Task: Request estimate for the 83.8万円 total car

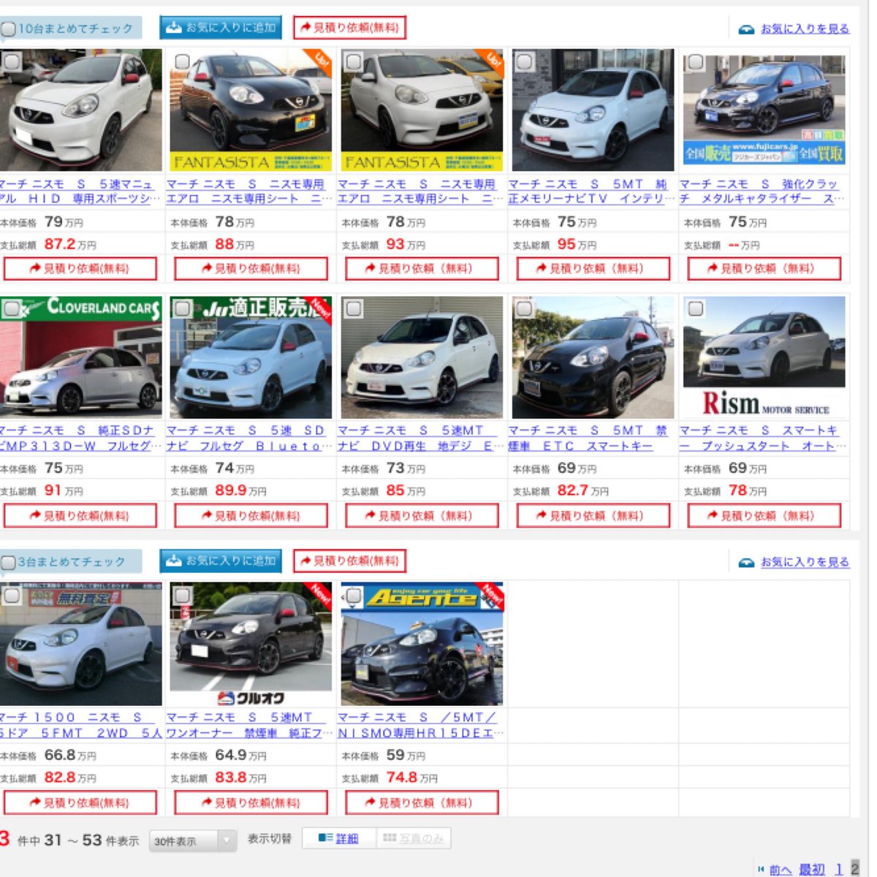Action: coord(251,802)
